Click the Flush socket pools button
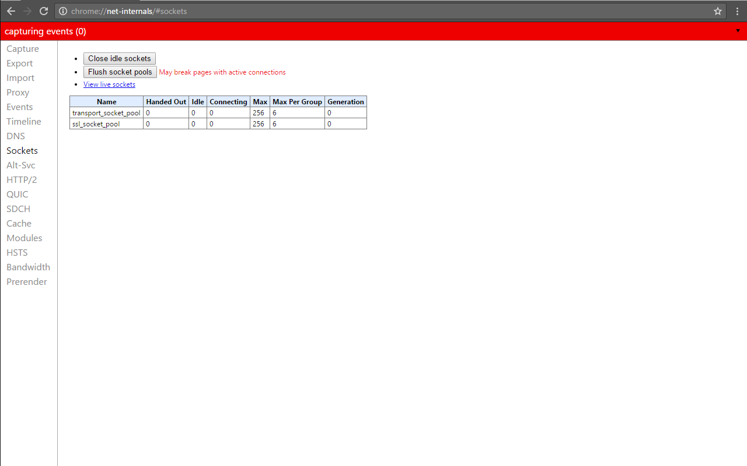 pyautogui.click(x=120, y=72)
